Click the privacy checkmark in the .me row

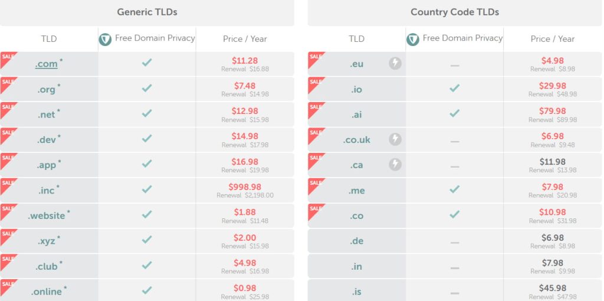[454, 189]
